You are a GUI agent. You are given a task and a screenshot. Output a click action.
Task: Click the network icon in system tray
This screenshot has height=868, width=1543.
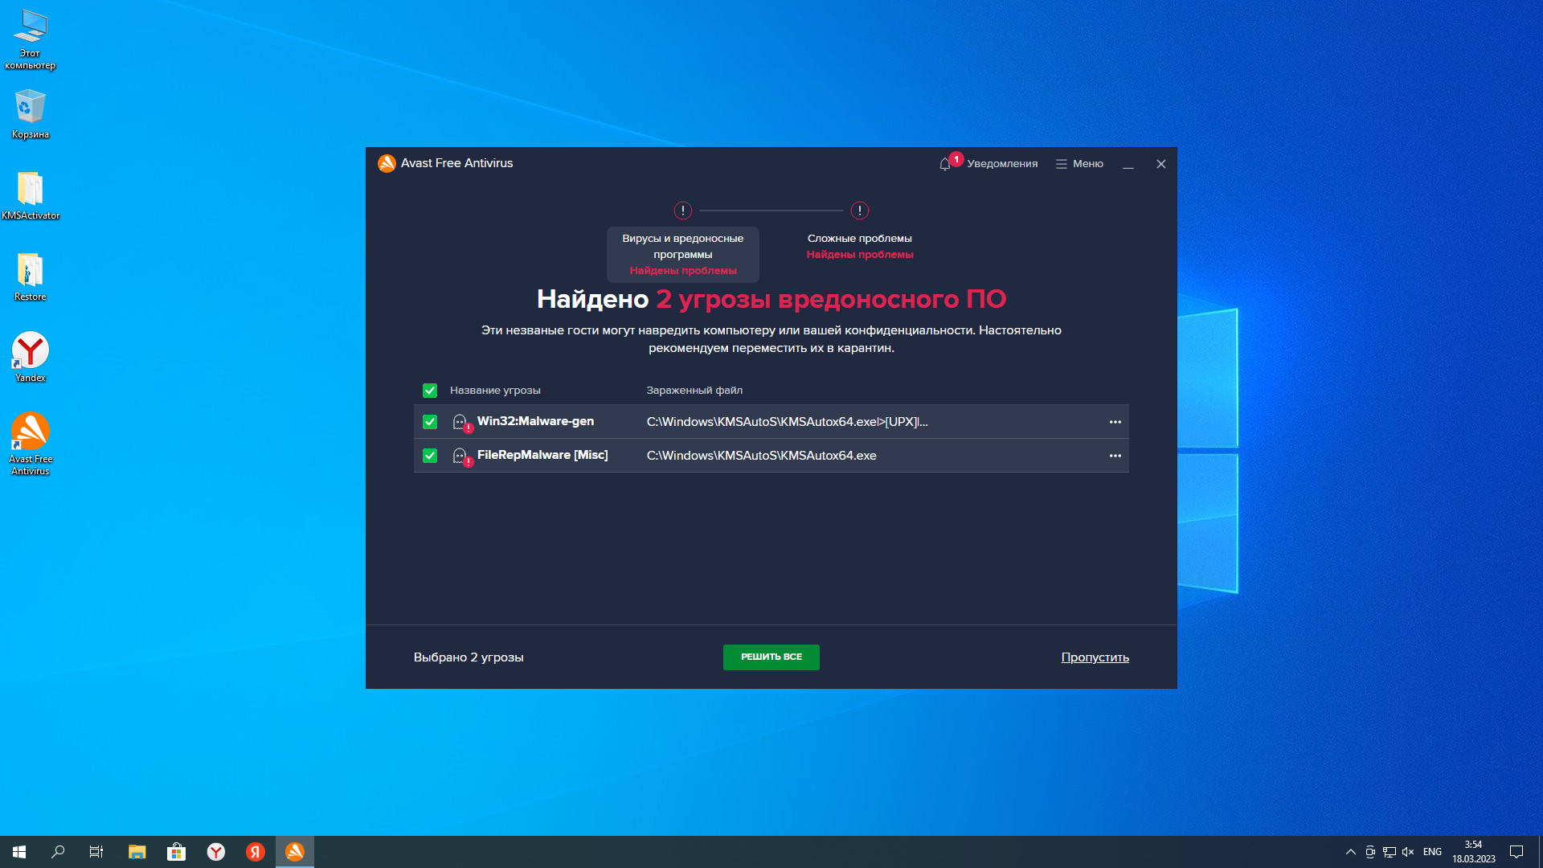click(1390, 852)
